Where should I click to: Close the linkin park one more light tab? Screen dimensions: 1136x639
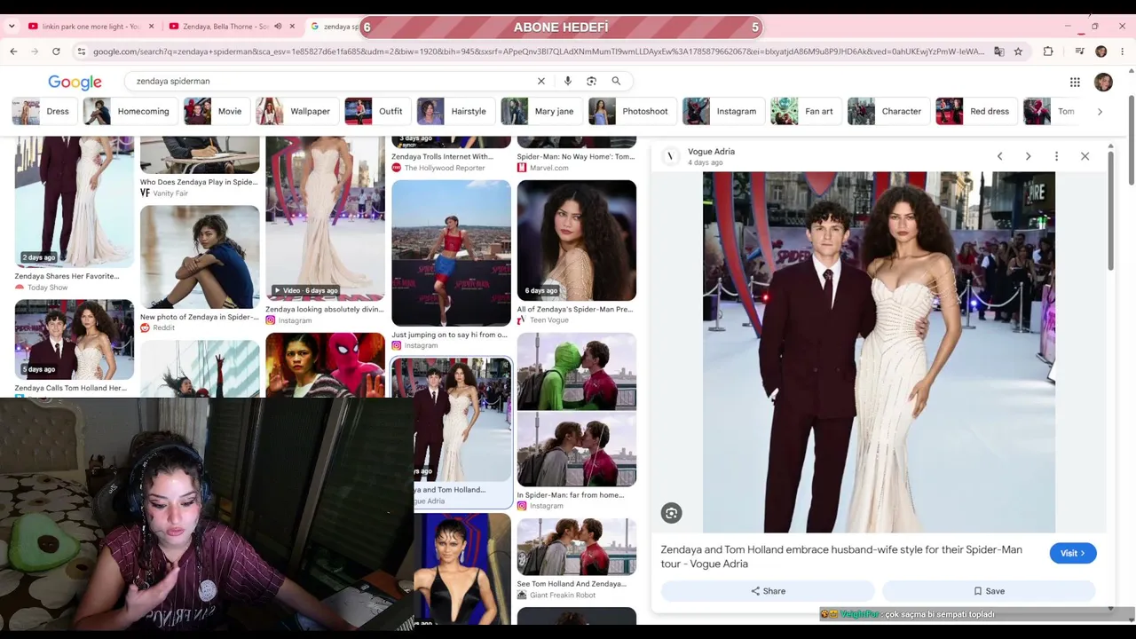click(151, 27)
